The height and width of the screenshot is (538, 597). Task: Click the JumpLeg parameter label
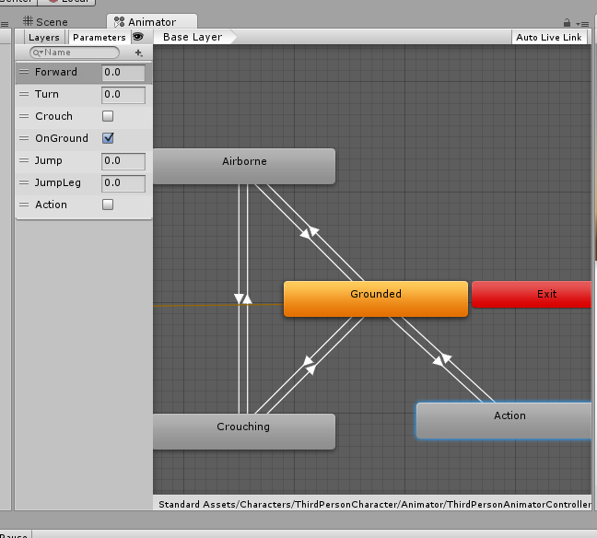pos(58,182)
